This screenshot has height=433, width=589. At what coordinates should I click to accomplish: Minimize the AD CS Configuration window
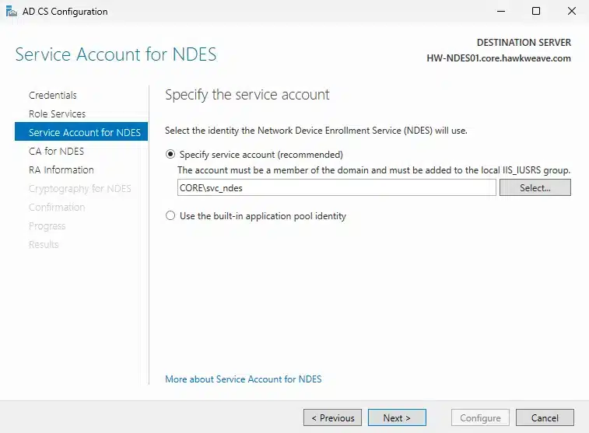coord(500,12)
